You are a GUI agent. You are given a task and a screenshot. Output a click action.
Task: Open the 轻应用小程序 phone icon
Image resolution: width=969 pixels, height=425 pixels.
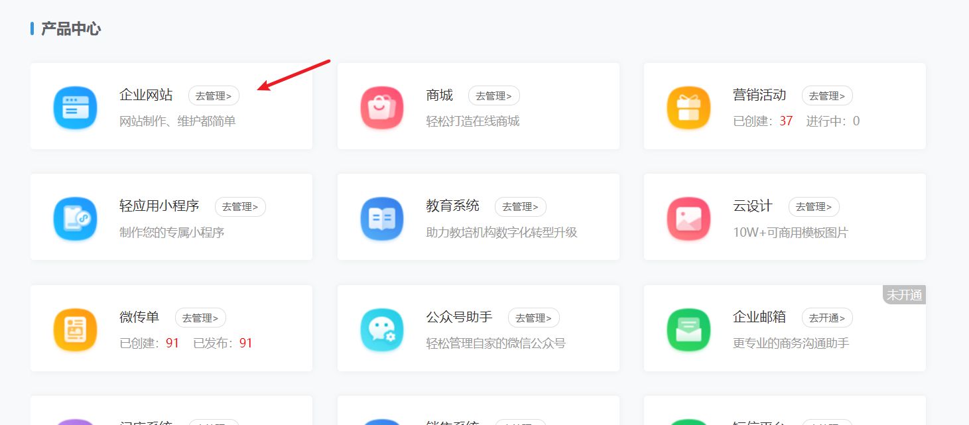click(x=75, y=217)
